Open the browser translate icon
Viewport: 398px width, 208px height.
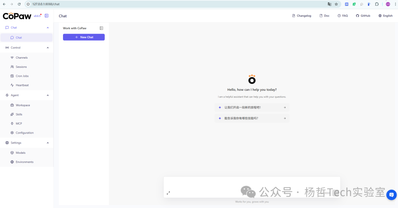329,4
